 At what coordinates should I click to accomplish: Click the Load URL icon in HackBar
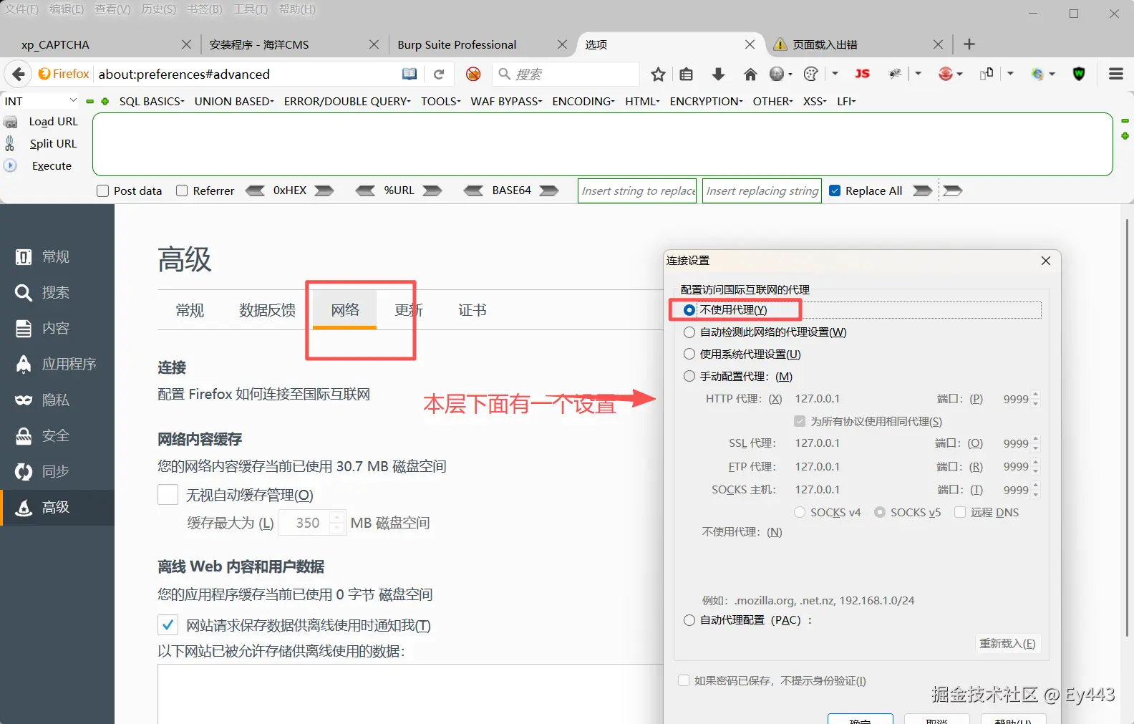[x=11, y=122]
